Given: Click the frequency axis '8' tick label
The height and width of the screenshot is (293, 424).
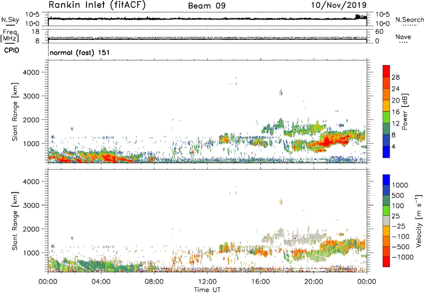Looking at the screenshot, I should [x=38, y=41].
